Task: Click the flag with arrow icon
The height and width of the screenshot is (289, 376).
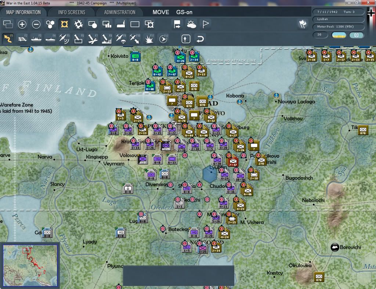Action: (177, 24)
